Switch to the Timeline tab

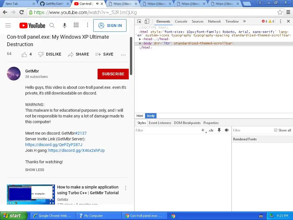(x=232, y=21)
